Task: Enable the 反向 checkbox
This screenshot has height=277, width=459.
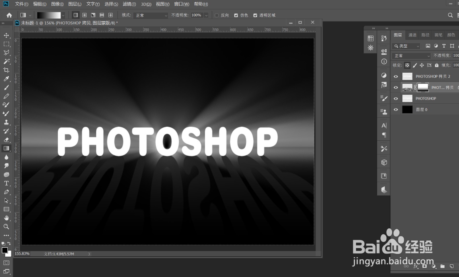Action: (217, 15)
